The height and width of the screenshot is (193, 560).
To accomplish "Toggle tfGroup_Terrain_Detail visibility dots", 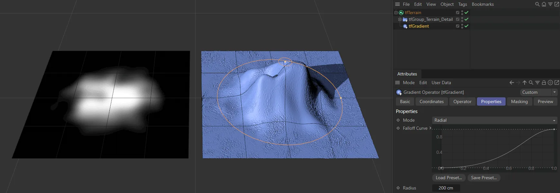I will (x=462, y=19).
